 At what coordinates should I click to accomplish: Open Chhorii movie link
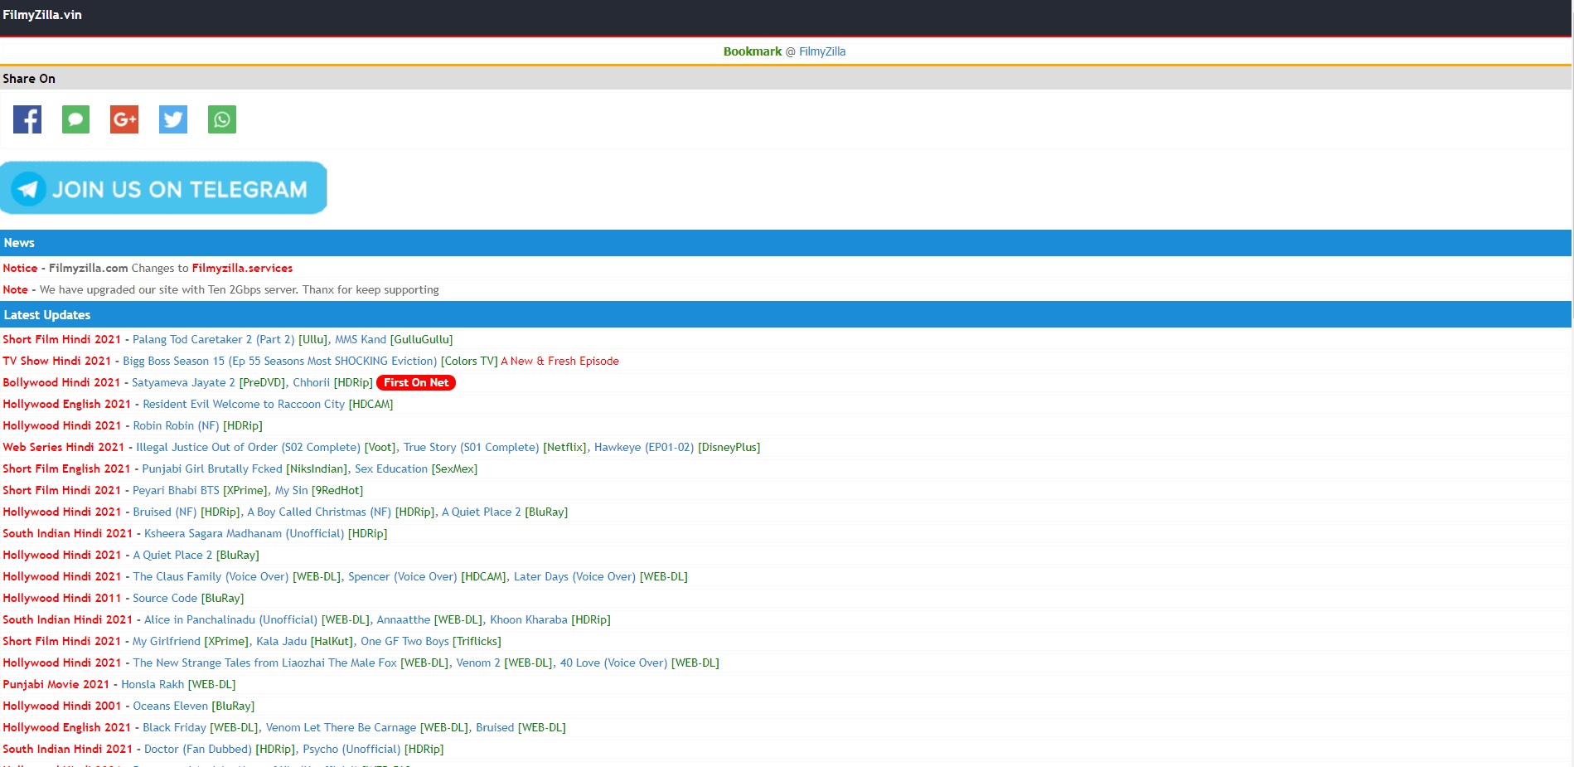pyautogui.click(x=311, y=382)
